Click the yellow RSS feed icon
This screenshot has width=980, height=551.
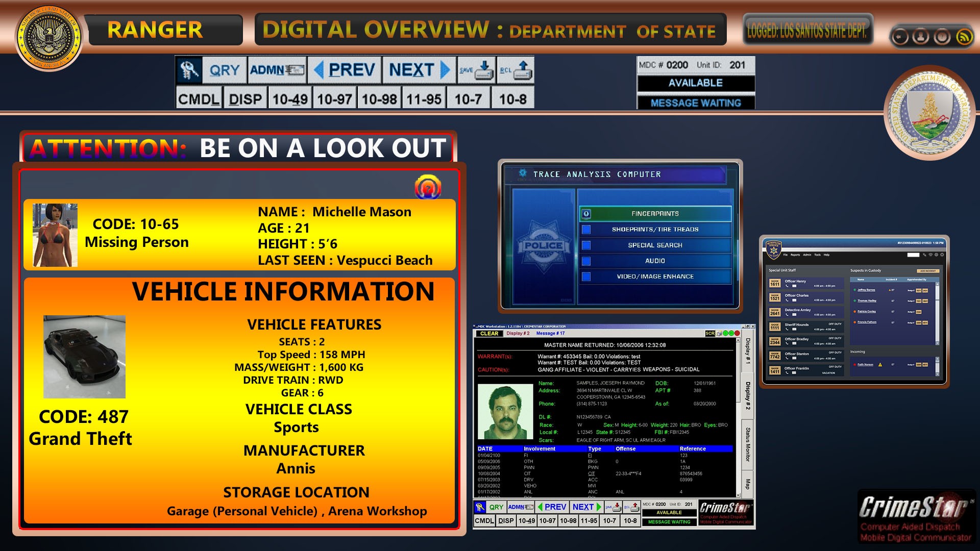click(964, 37)
